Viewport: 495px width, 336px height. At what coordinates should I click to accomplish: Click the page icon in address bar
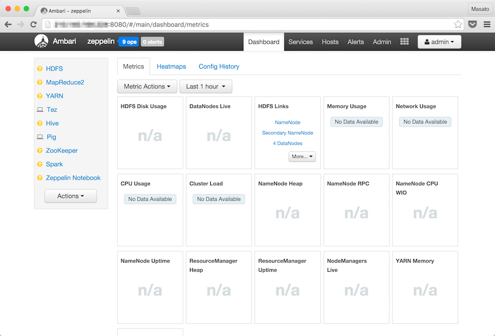tap(48, 24)
